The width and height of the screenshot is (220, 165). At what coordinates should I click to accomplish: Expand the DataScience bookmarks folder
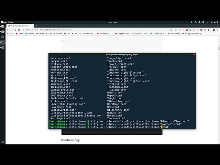pyautogui.click(x=174, y=34)
